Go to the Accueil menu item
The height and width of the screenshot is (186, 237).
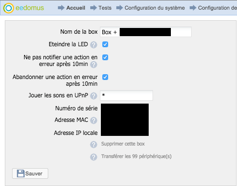76,8
